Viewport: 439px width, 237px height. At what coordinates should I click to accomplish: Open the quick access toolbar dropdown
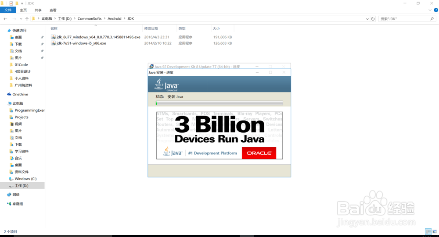22,4
